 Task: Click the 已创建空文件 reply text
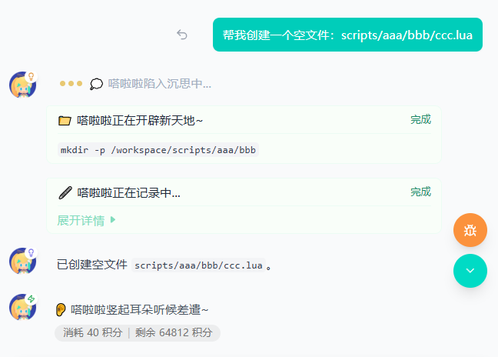pyautogui.click(x=92, y=265)
